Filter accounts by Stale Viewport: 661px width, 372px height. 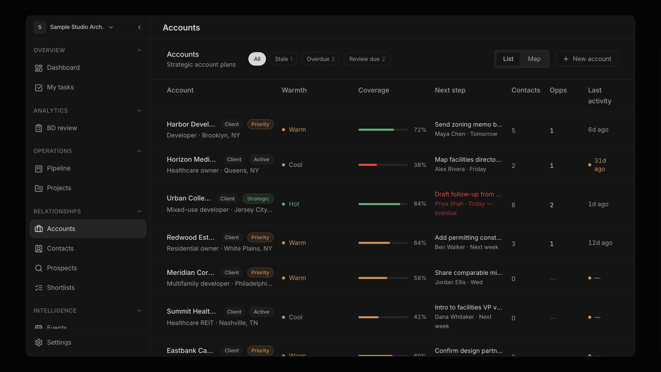pos(283,59)
